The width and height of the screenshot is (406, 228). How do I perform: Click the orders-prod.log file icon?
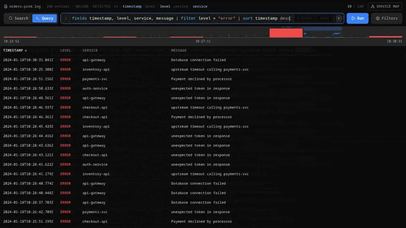(5, 6)
